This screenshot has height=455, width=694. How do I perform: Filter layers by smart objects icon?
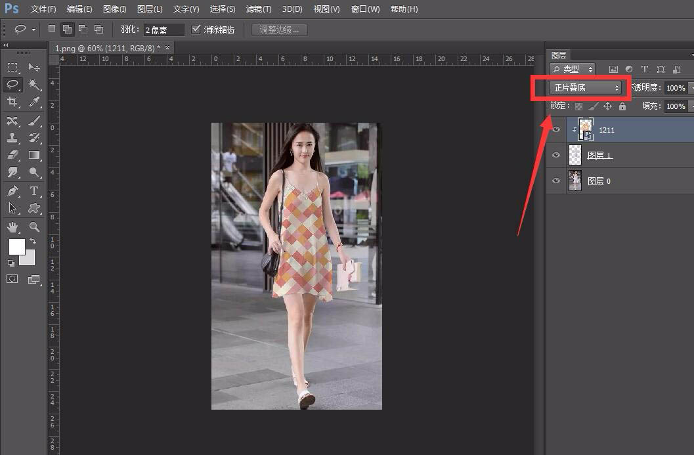tap(676, 69)
